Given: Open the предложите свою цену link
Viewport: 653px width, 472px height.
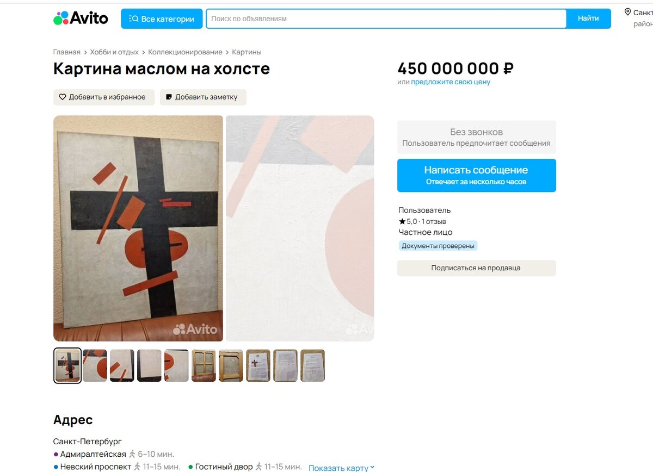Looking at the screenshot, I should tap(451, 82).
